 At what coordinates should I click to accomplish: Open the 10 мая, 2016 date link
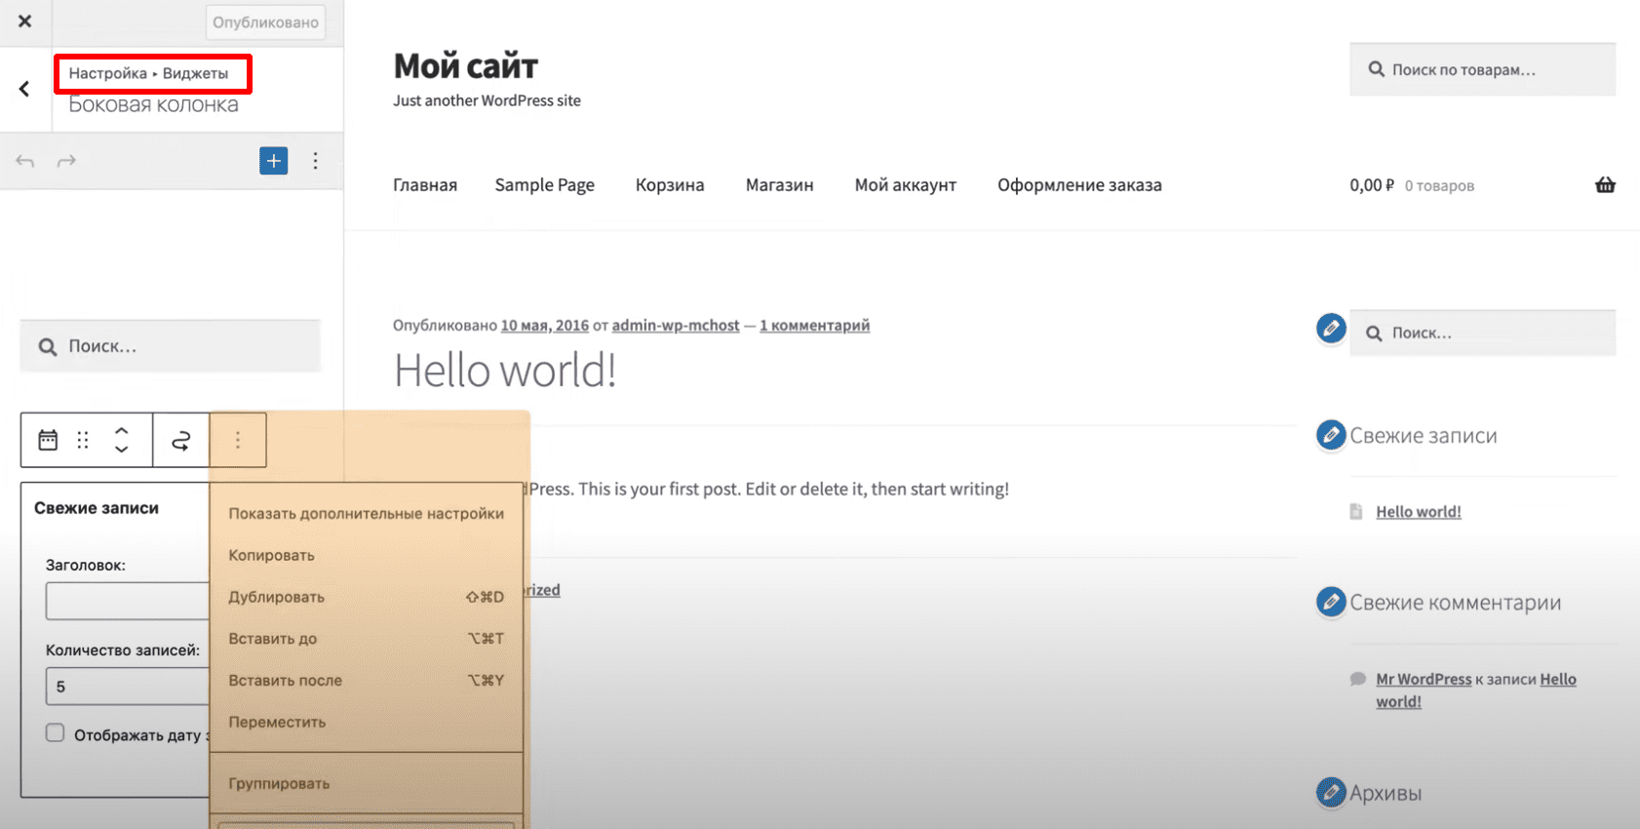(545, 326)
